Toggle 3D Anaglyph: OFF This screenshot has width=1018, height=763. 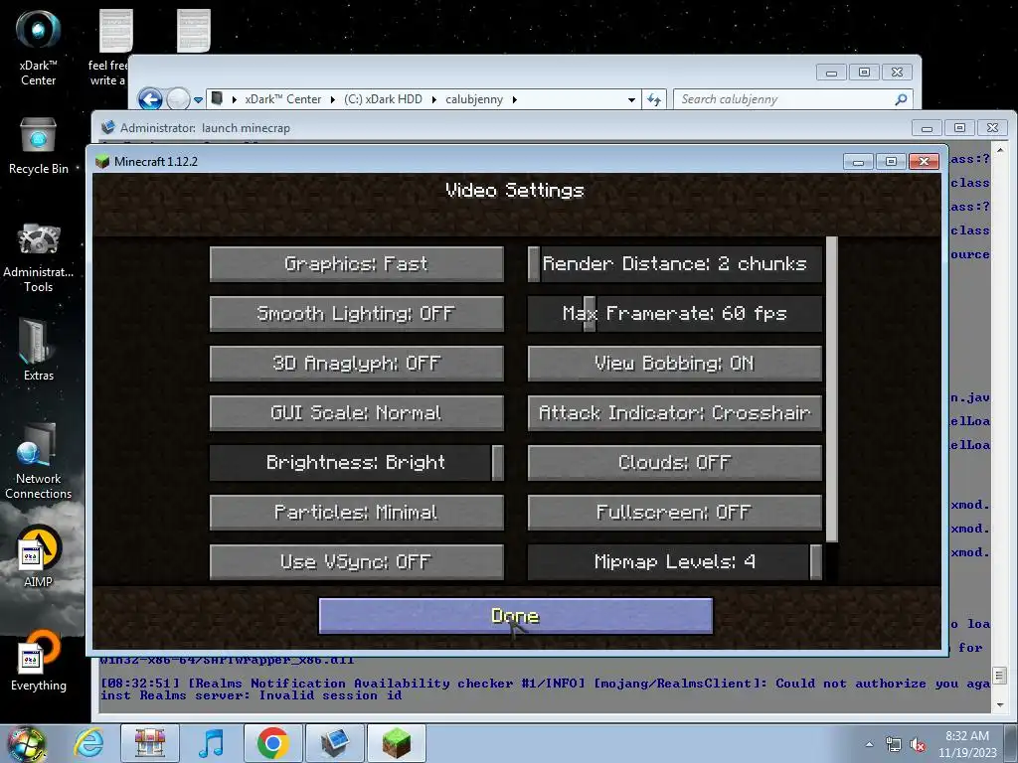point(357,363)
